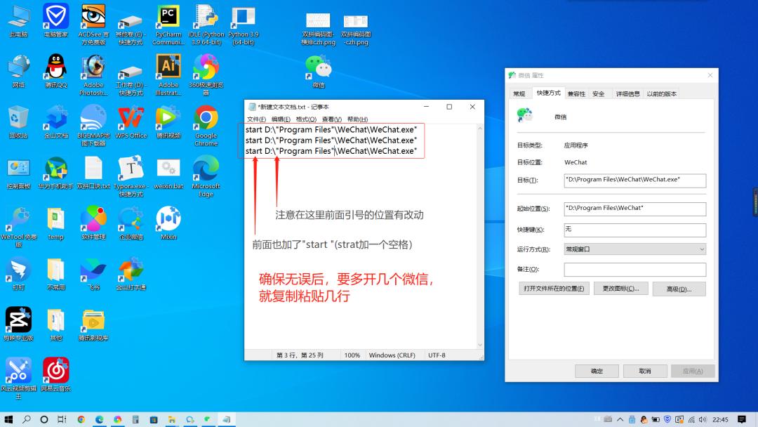The image size is (758, 427).
Task: Launch the 微信 (WeChat) desktop icon
Action: pos(318,67)
